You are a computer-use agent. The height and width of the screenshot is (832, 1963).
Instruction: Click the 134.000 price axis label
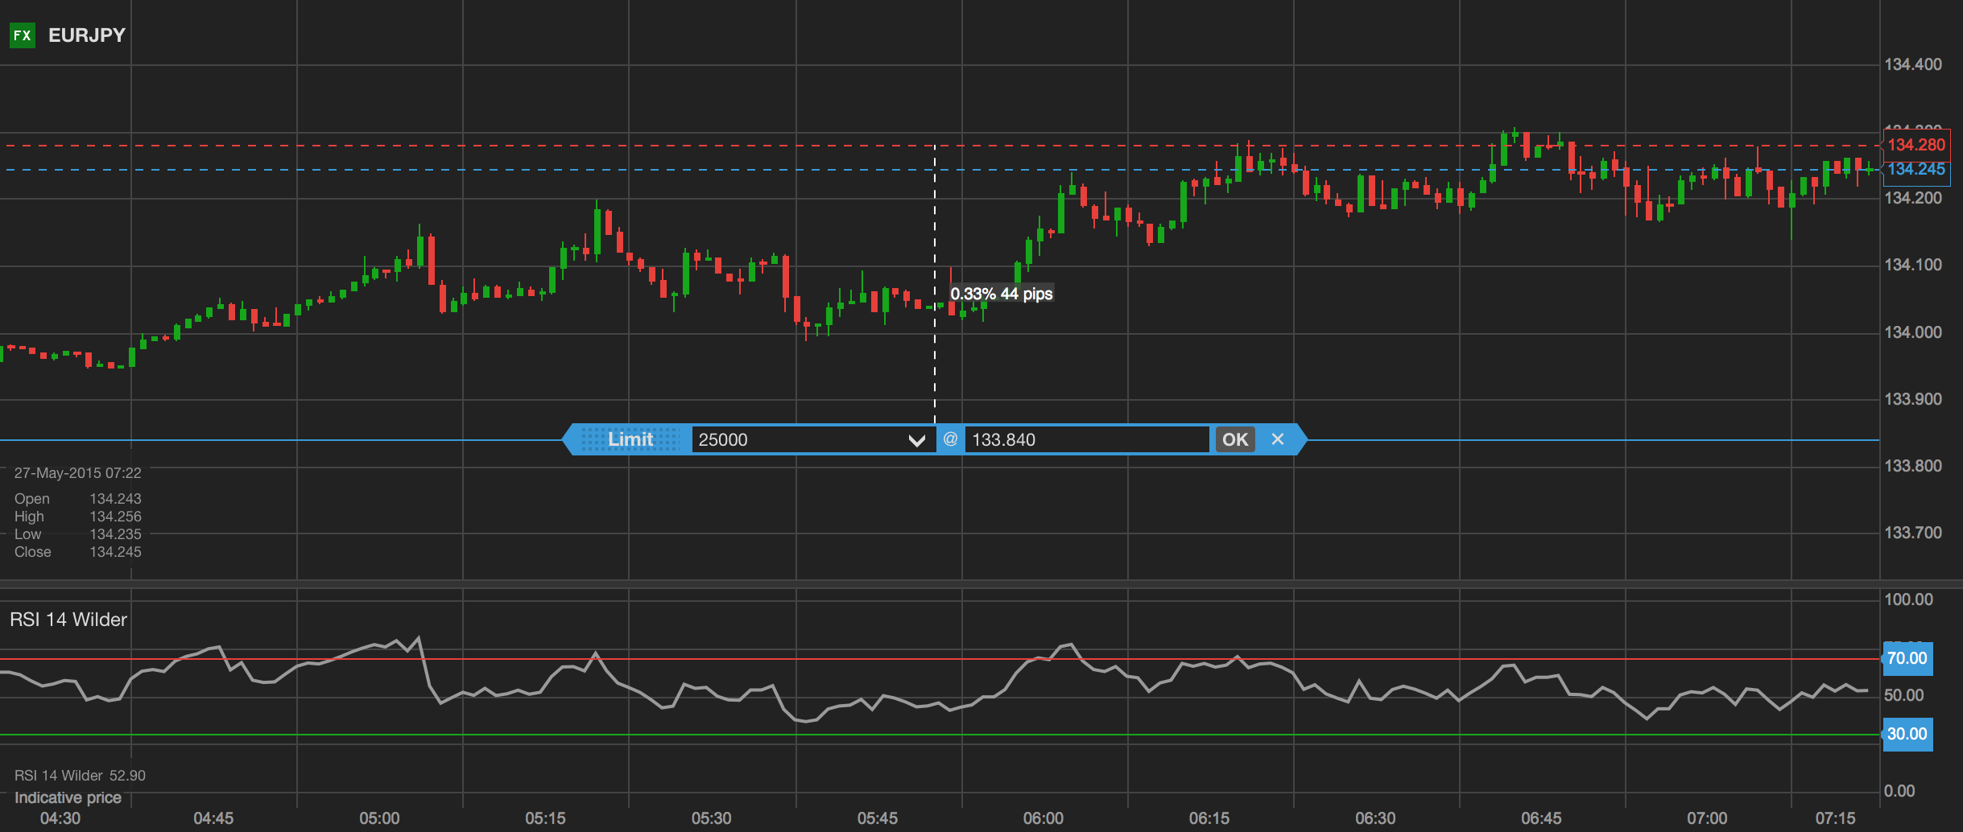(x=1912, y=332)
